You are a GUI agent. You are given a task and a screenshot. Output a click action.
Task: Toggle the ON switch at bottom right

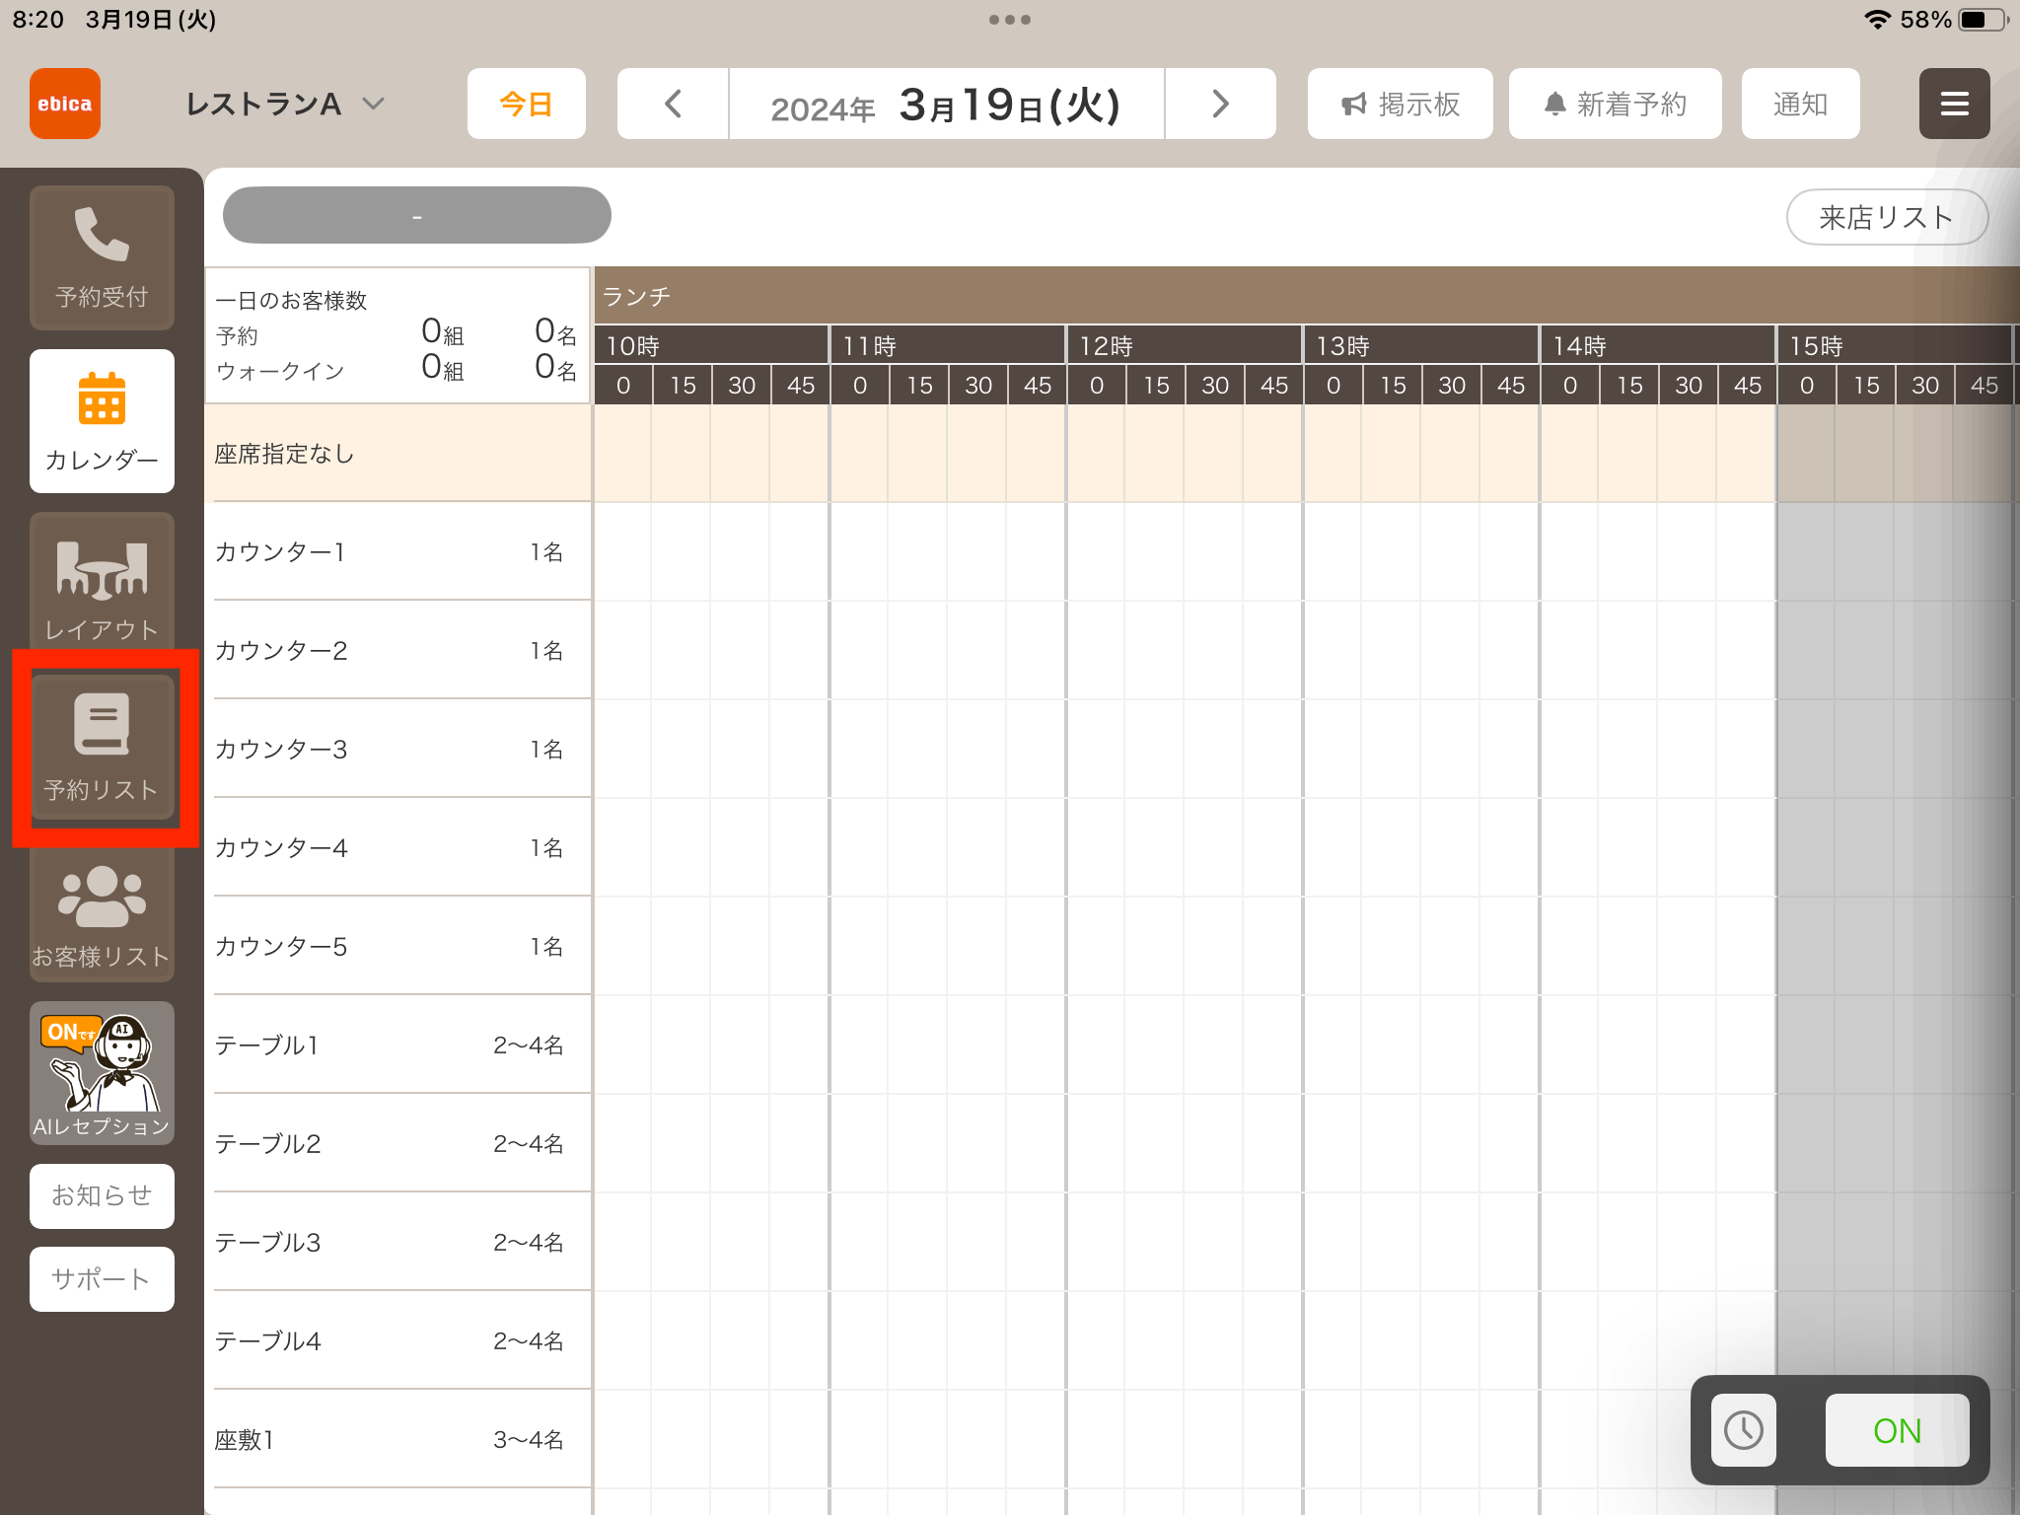click(1897, 1430)
